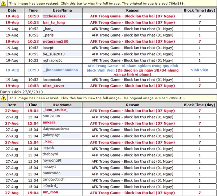Click username mr_mon

[x=50, y=192]
